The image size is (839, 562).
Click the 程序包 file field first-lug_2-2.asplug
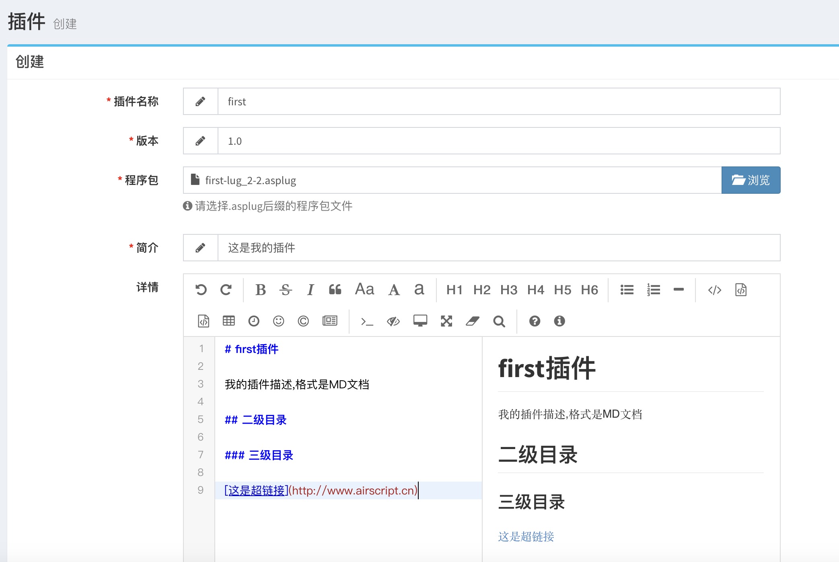pyautogui.click(x=452, y=180)
